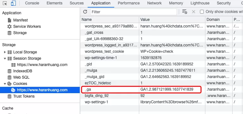The height and width of the screenshot is (114, 243).
Task: Collapse the Session Storage tree node
Action: click(5, 58)
